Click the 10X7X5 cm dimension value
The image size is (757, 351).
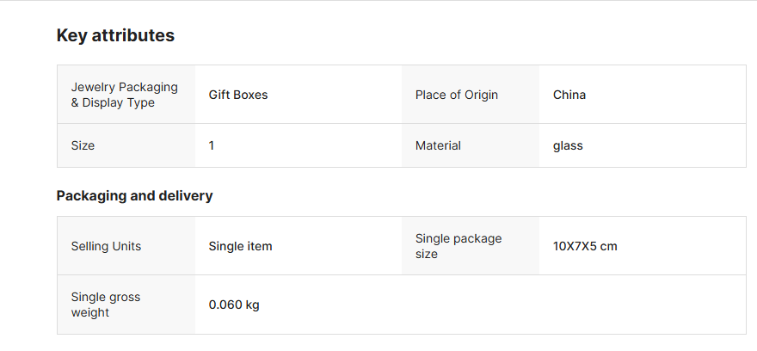(585, 246)
